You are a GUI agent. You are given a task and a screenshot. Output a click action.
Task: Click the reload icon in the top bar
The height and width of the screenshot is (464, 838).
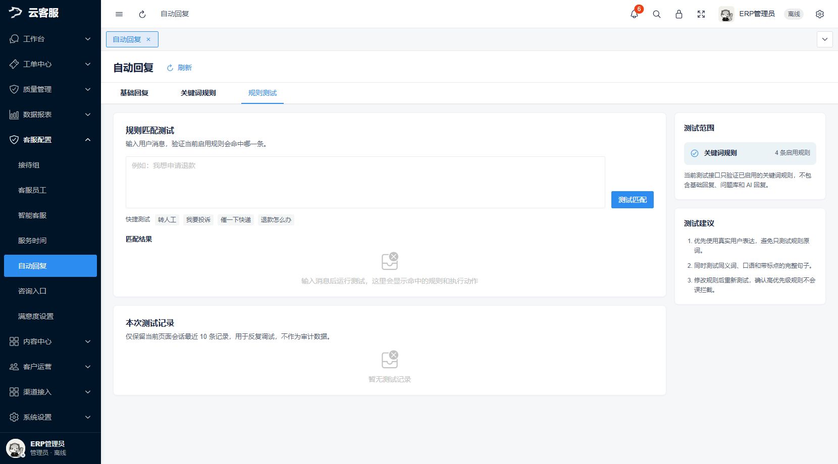142,14
